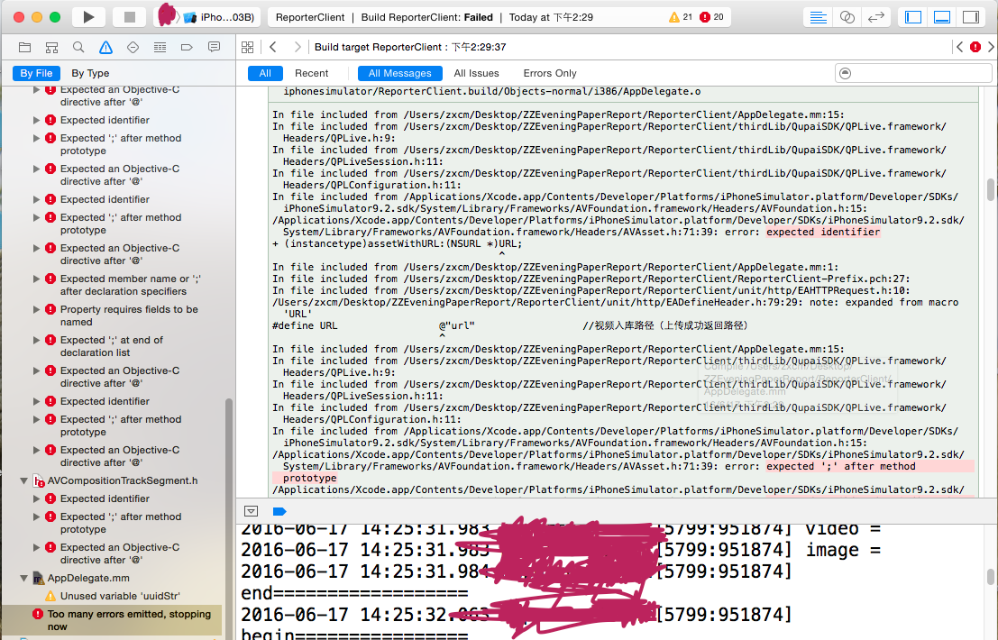Hide the debug area with the arrow button
Screen dimensions: 998x640
click(252, 511)
